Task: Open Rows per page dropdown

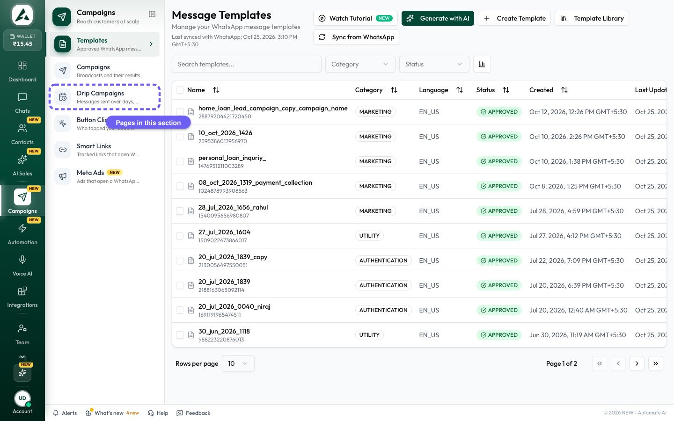Action: 238,363
